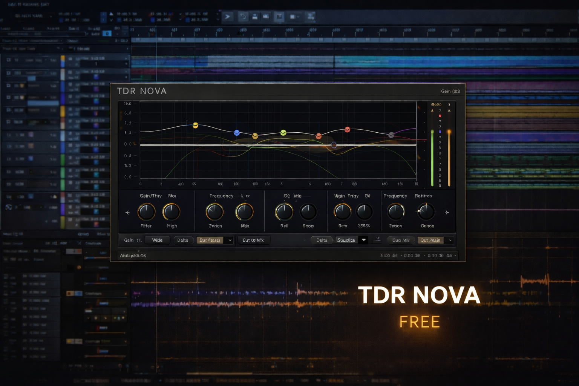The image size is (579, 386).
Task: Enable the Delta button next to Souclice
Action: coord(322,240)
